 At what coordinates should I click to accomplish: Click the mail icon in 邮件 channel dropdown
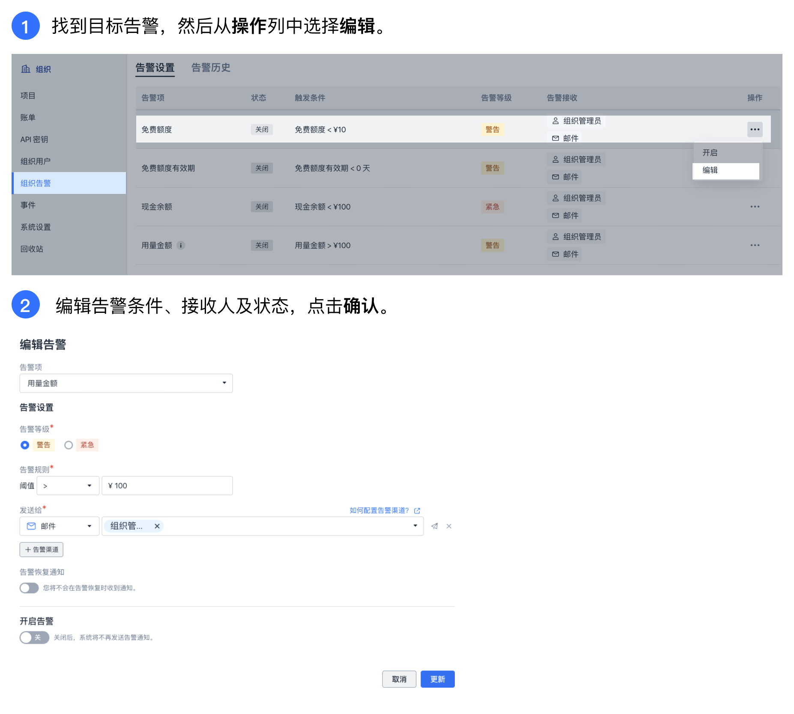point(31,526)
